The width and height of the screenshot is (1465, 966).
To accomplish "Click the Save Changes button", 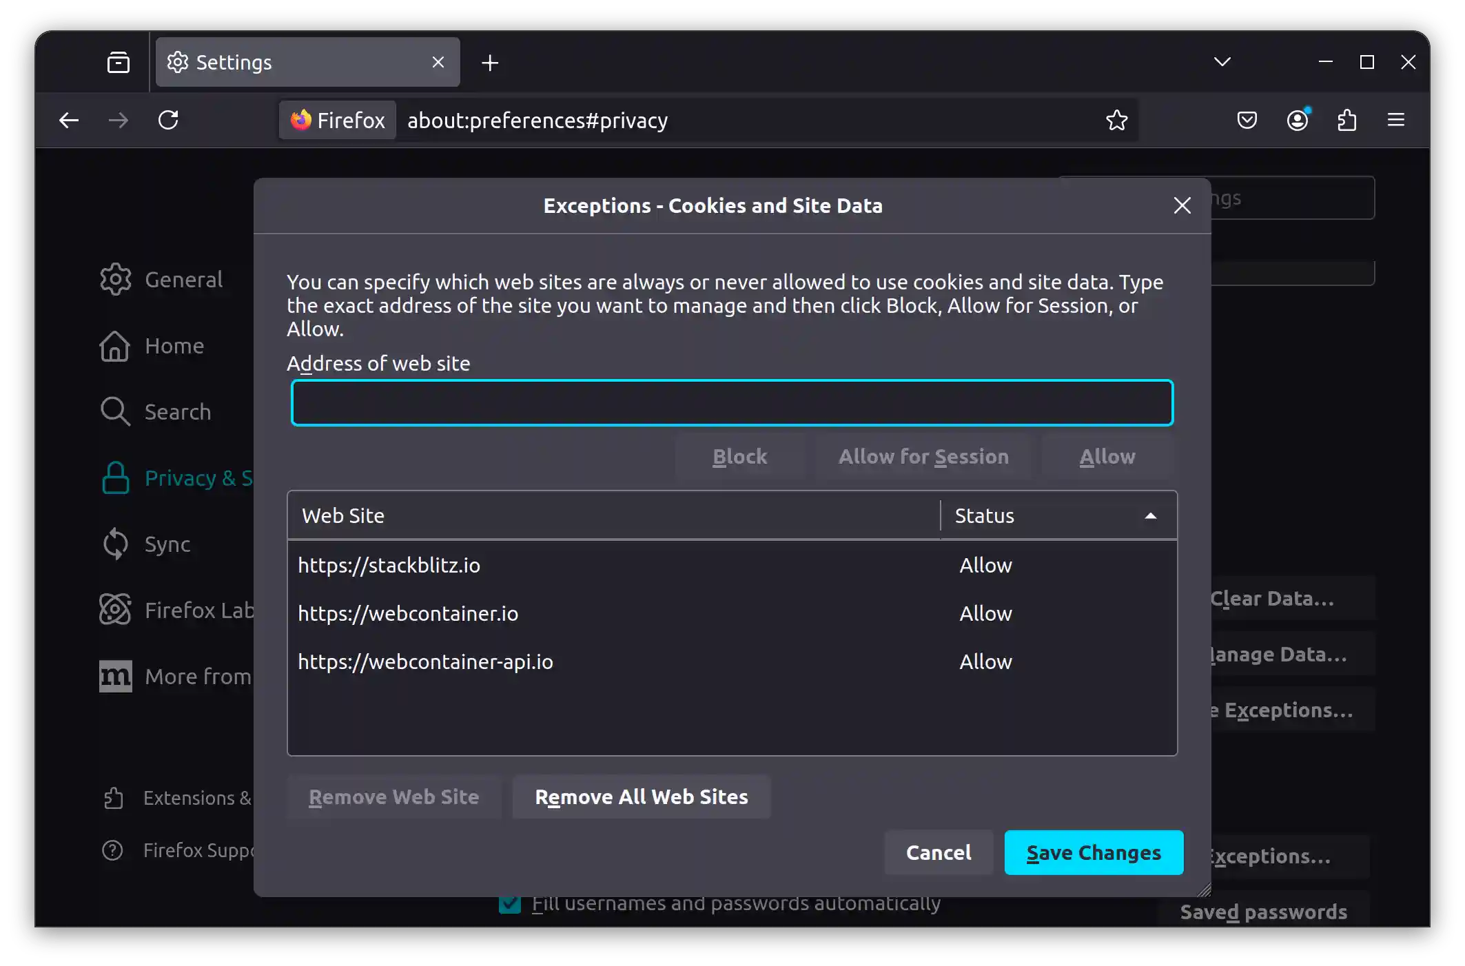I will coord(1094,852).
